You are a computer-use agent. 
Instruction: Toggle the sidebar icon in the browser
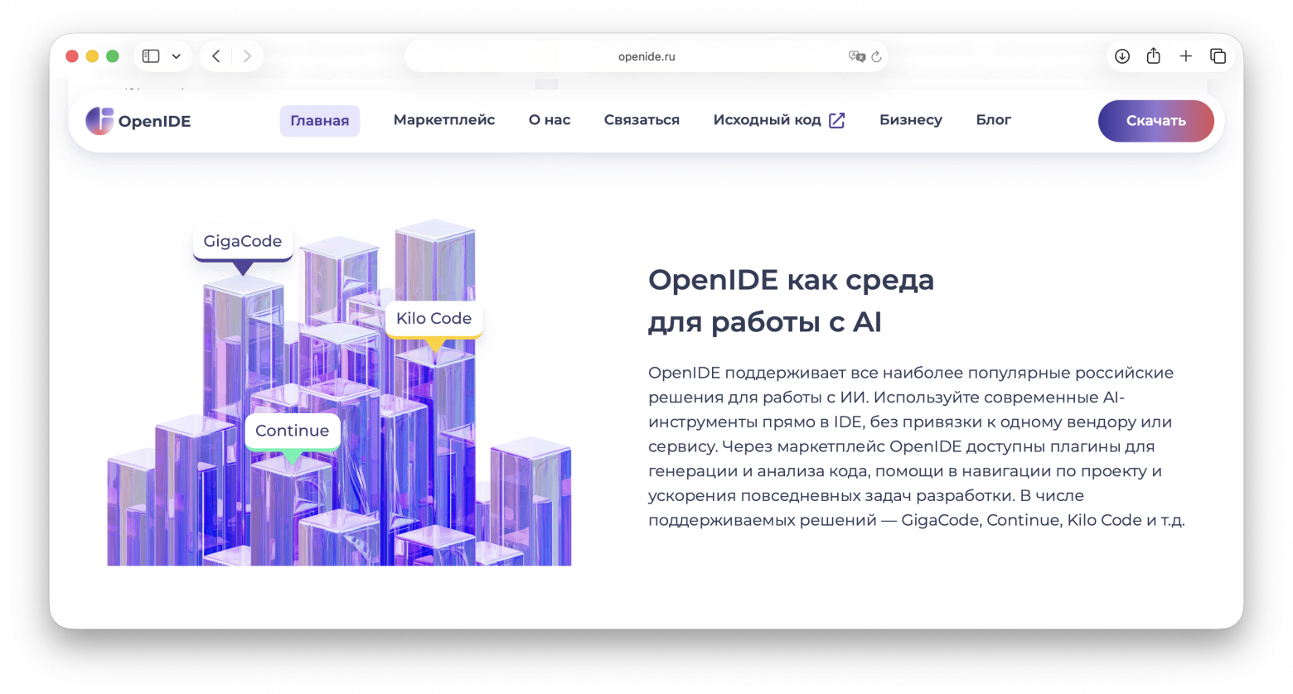pos(150,55)
